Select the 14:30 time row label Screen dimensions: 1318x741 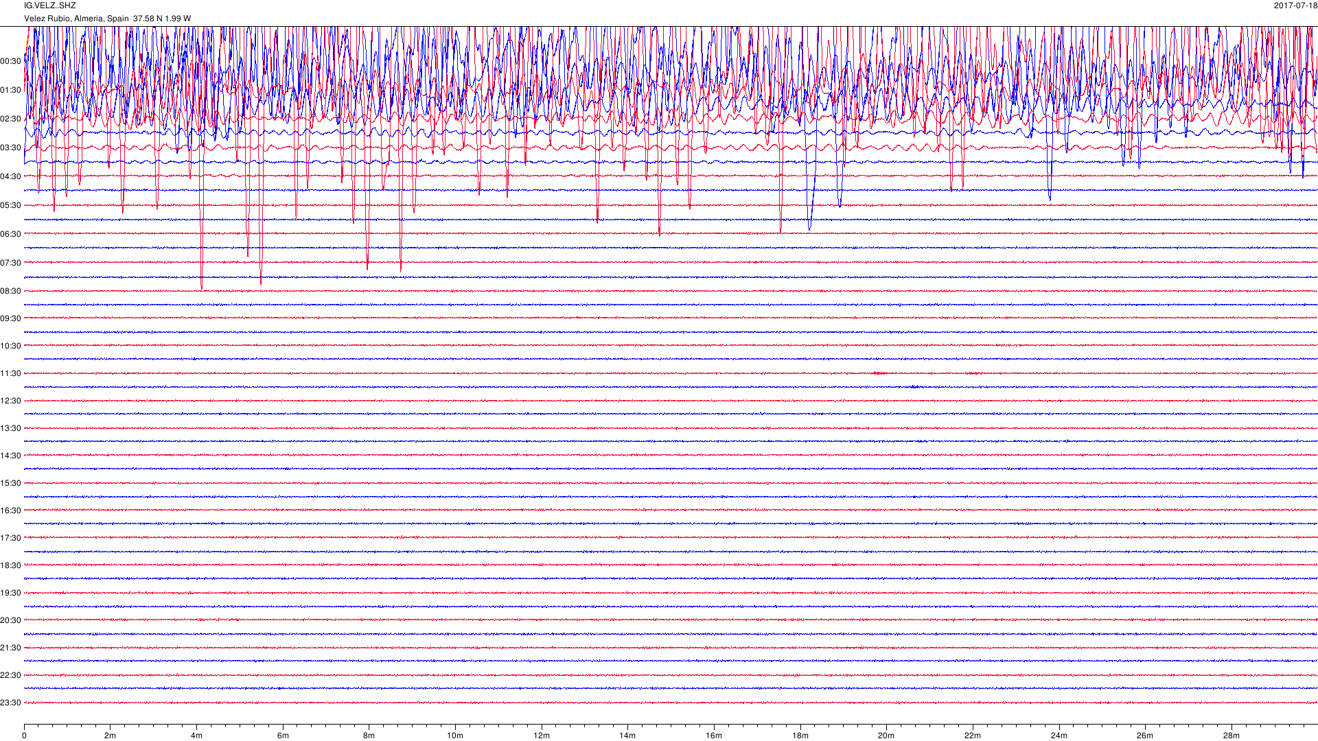[x=11, y=456]
